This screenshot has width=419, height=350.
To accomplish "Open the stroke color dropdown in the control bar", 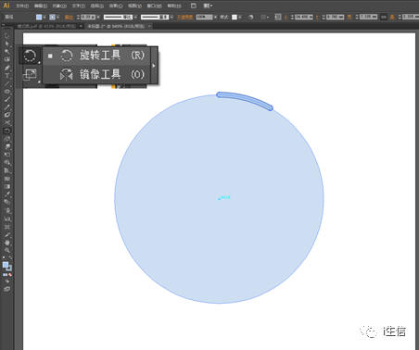I will (x=57, y=17).
